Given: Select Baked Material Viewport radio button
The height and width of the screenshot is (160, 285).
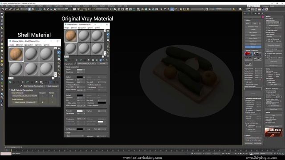Looking at the screenshot, I should (43, 102).
